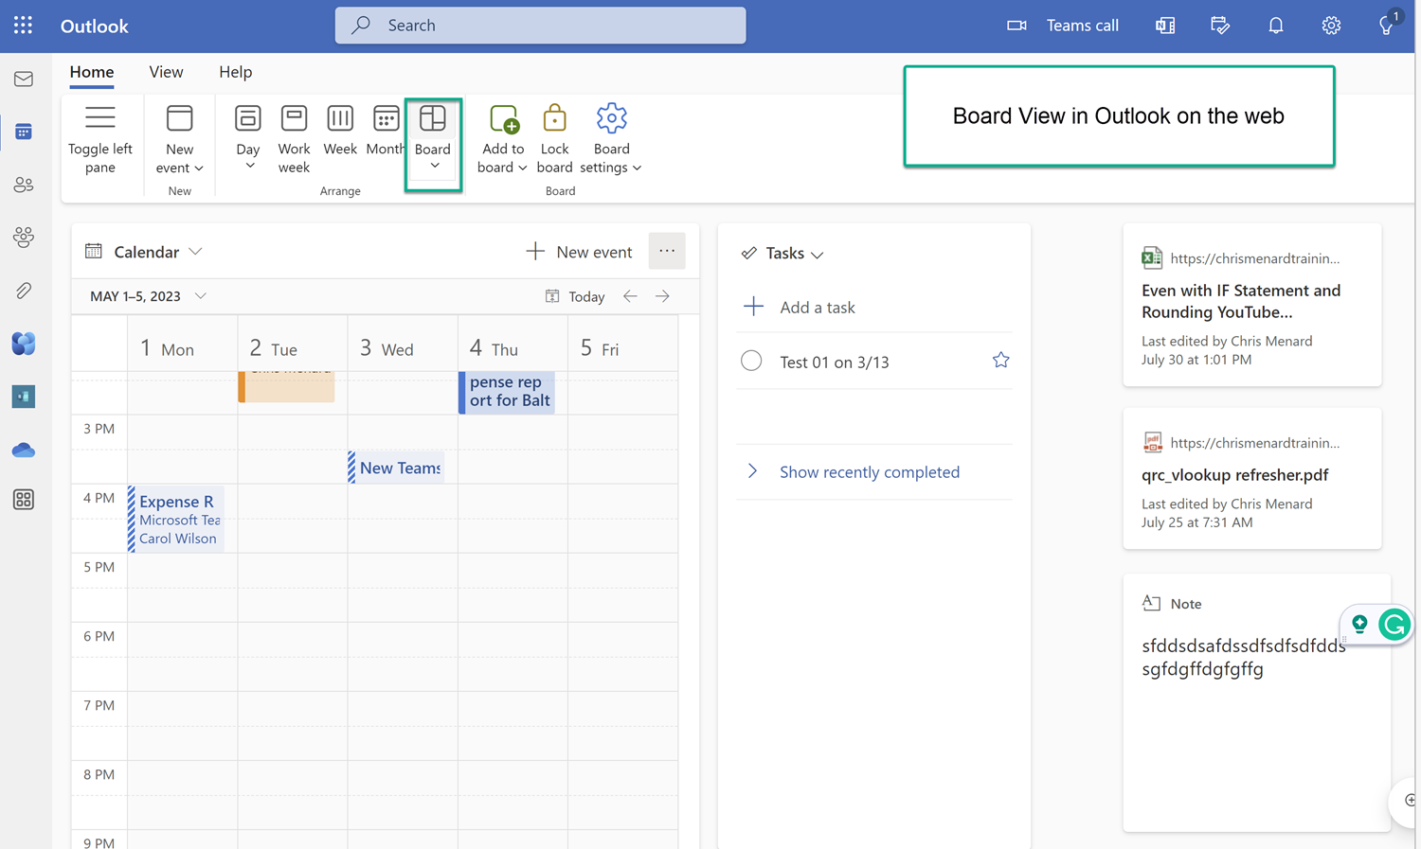Open notifications via the bell icon
Viewport: 1421px width, 849px height.
[1276, 26]
